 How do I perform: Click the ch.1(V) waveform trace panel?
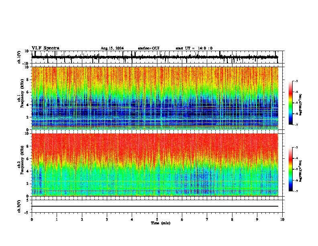pyautogui.click(x=157, y=57)
